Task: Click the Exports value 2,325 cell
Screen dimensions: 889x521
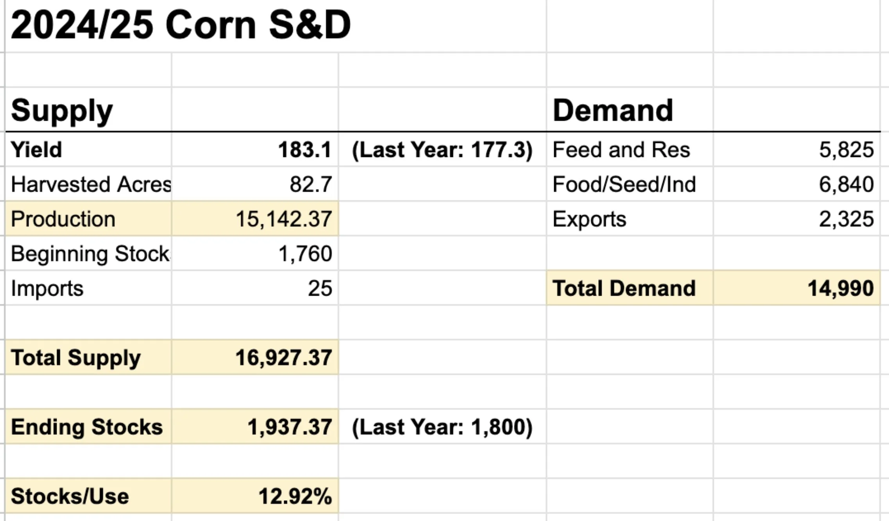Action: point(797,219)
